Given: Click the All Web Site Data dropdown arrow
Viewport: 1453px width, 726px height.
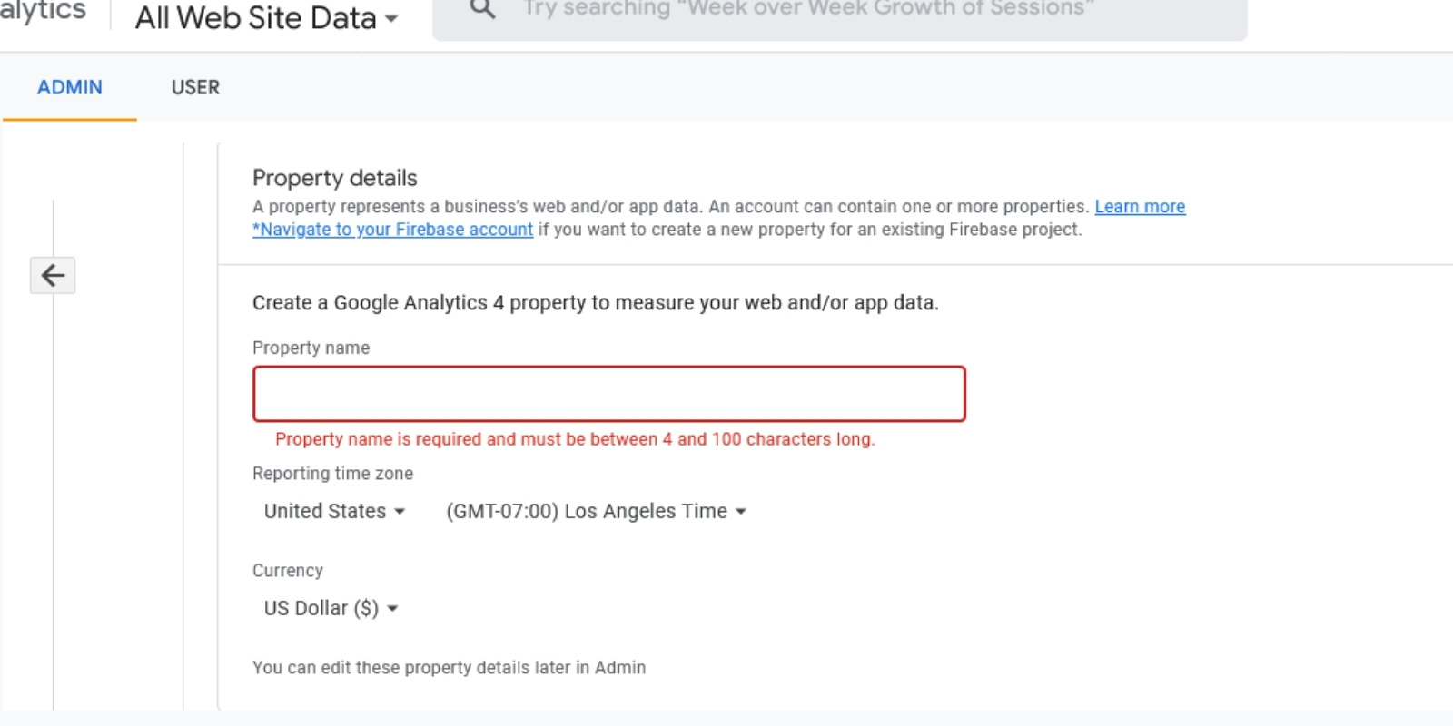Looking at the screenshot, I should [x=390, y=18].
